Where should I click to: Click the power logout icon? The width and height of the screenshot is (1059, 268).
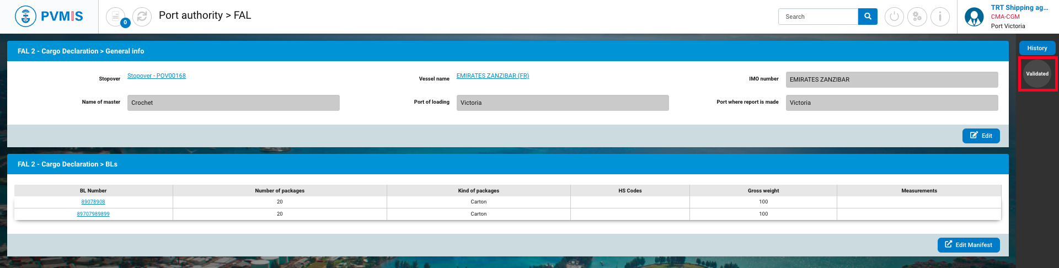point(894,17)
